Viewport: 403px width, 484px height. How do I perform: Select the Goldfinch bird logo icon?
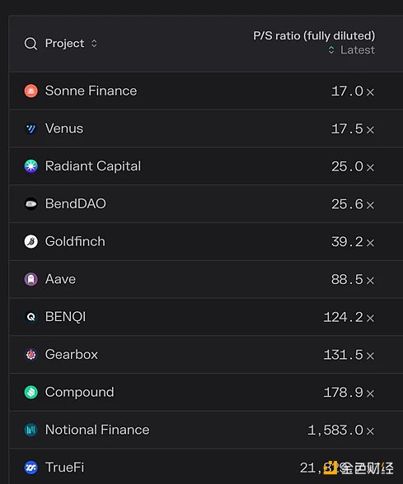[31, 241]
